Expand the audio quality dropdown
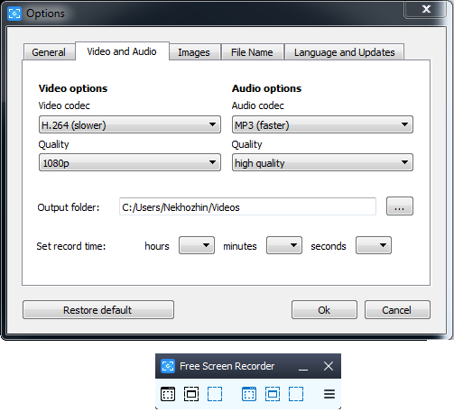This screenshot has width=454, height=412. pyautogui.click(x=322, y=162)
